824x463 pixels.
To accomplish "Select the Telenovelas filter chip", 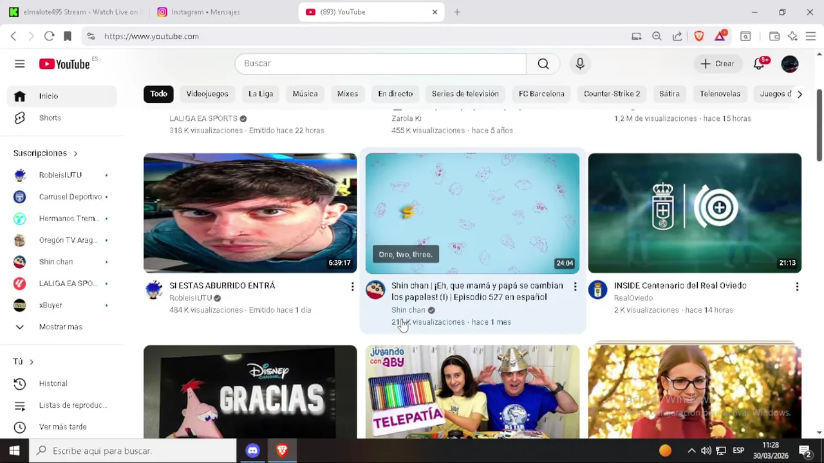I will (720, 94).
